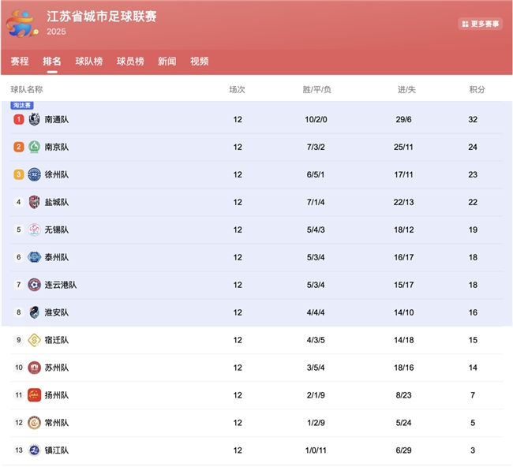Switch to the 球员榜 tab

[x=130, y=62]
